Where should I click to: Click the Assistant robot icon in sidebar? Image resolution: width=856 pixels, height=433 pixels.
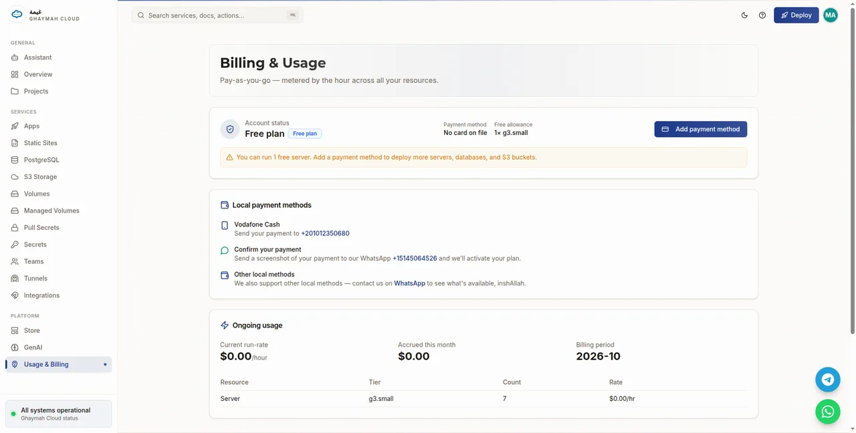(x=15, y=57)
